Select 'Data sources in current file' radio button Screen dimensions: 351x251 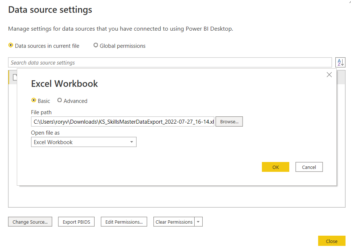[x=11, y=45]
